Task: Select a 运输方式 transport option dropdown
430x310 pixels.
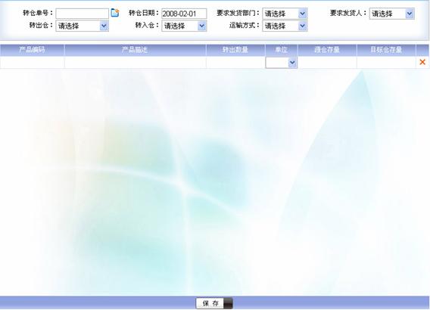Action: tap(285, 26)
